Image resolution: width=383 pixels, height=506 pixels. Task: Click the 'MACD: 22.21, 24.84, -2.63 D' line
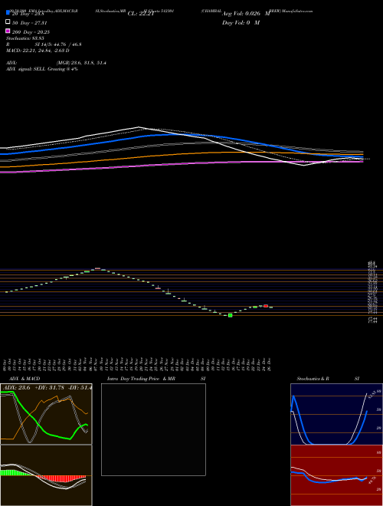tap(38, 51)
